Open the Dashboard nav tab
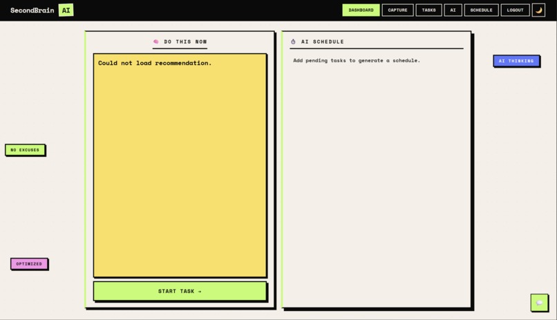The height and width of the screenshot is (320, 557). (x=361, y=10)
